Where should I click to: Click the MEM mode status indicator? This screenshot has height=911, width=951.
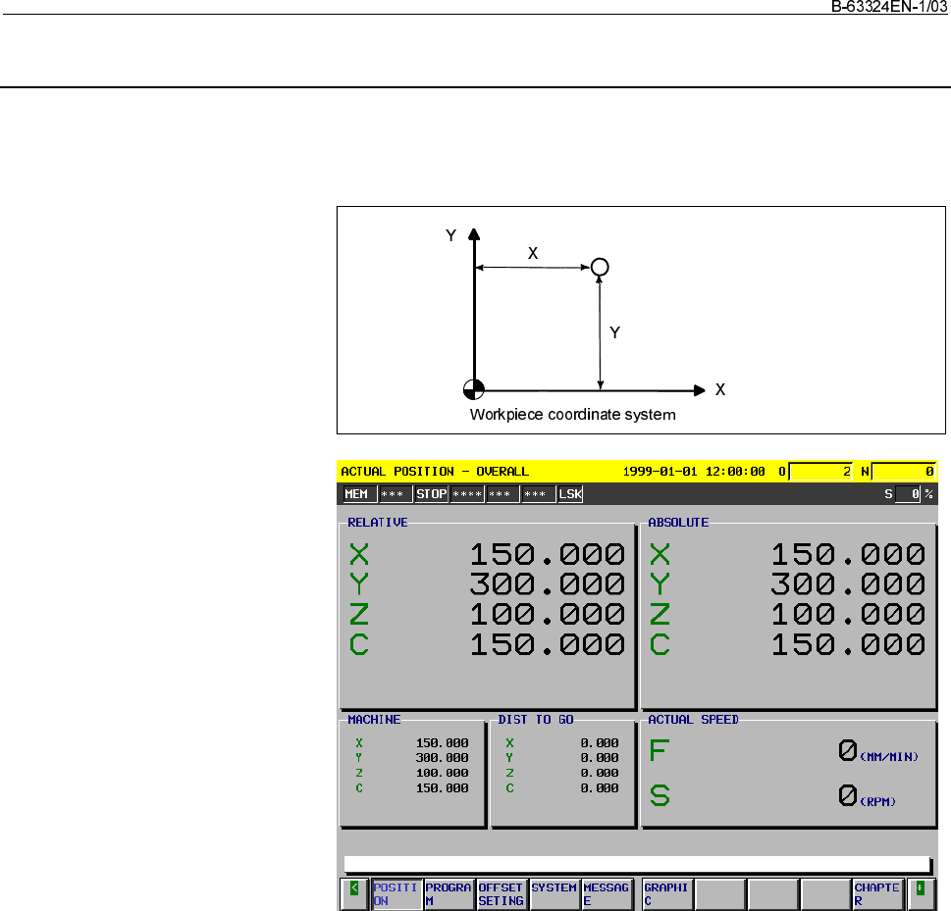[x=357, y=494]
